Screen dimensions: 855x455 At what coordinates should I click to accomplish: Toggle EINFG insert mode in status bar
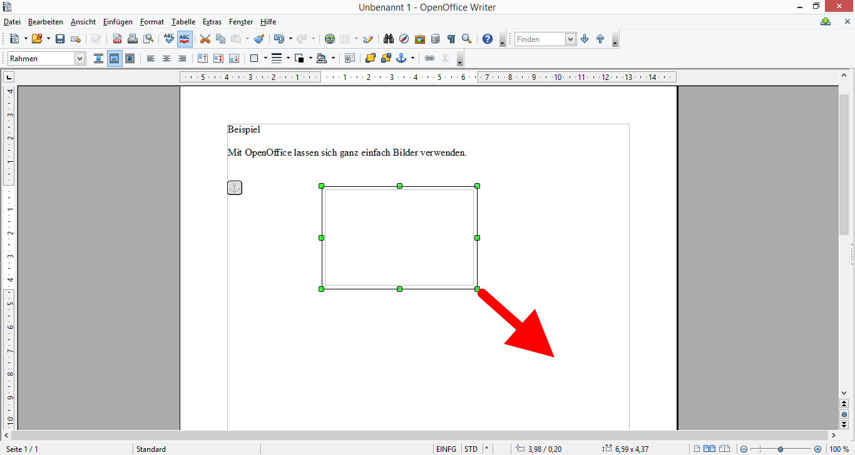[x=446, y=449]
